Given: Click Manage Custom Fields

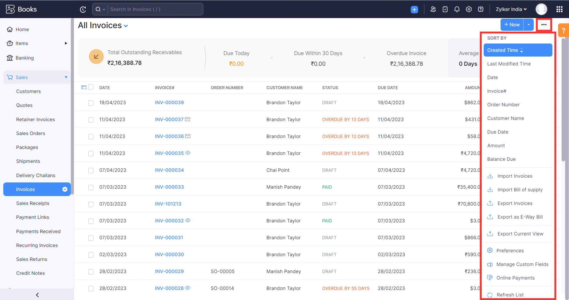Looking at the screenshot, I should coord(522,264).
